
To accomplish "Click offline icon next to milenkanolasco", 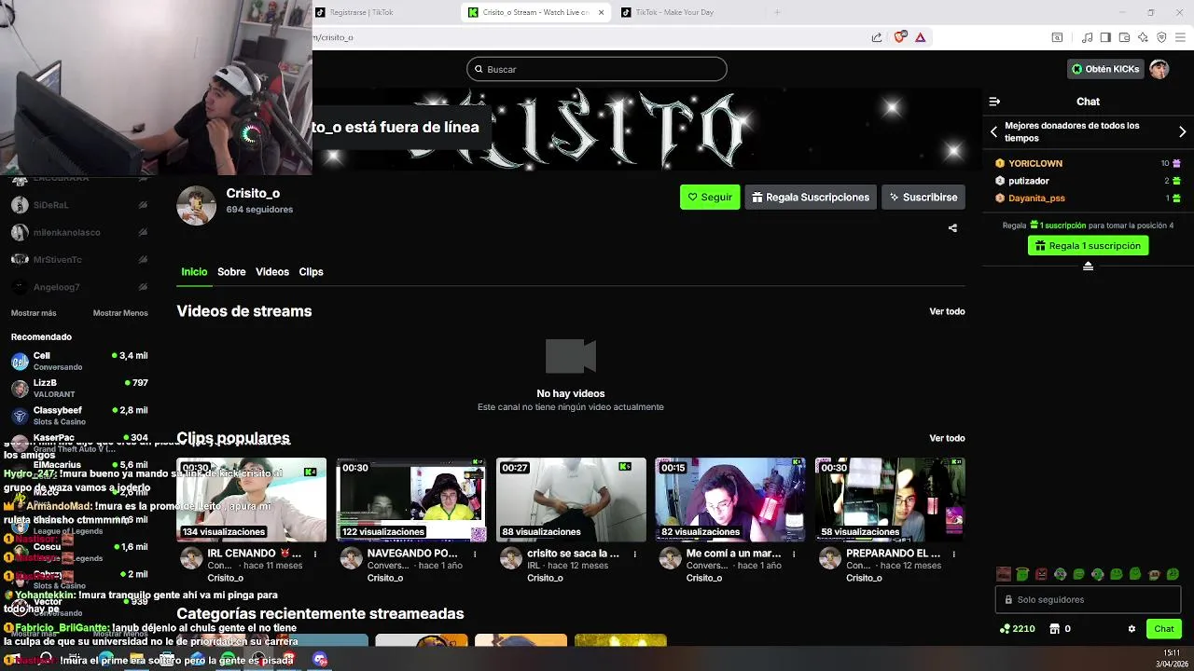I will click(143, 232).
